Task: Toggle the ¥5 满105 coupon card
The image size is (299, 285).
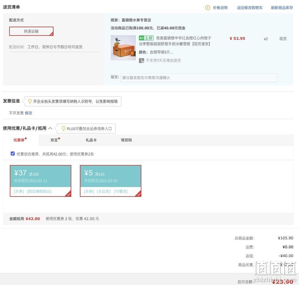Action: tap(110, 181)
